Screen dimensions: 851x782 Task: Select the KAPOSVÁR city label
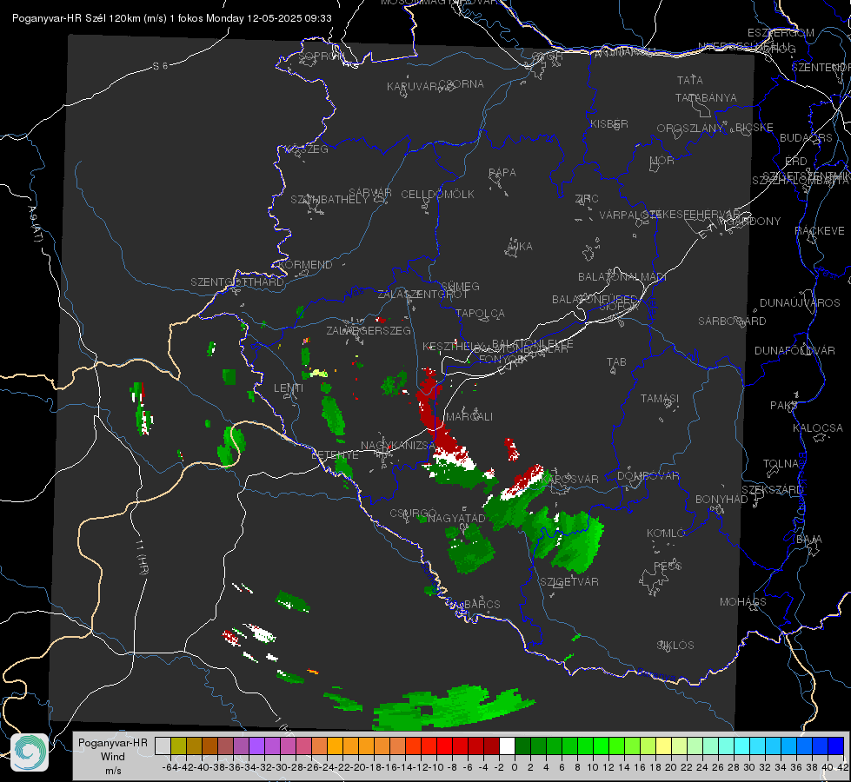click(570, 479)
